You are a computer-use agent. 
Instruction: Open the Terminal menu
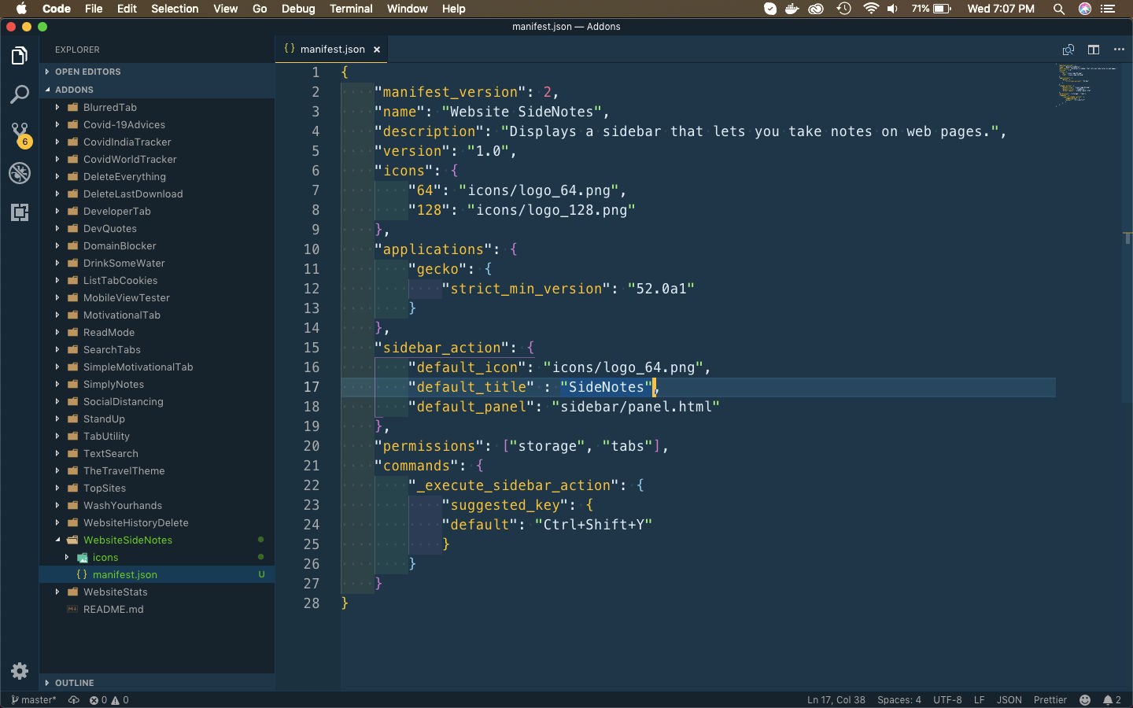click(x=351, y=9)
